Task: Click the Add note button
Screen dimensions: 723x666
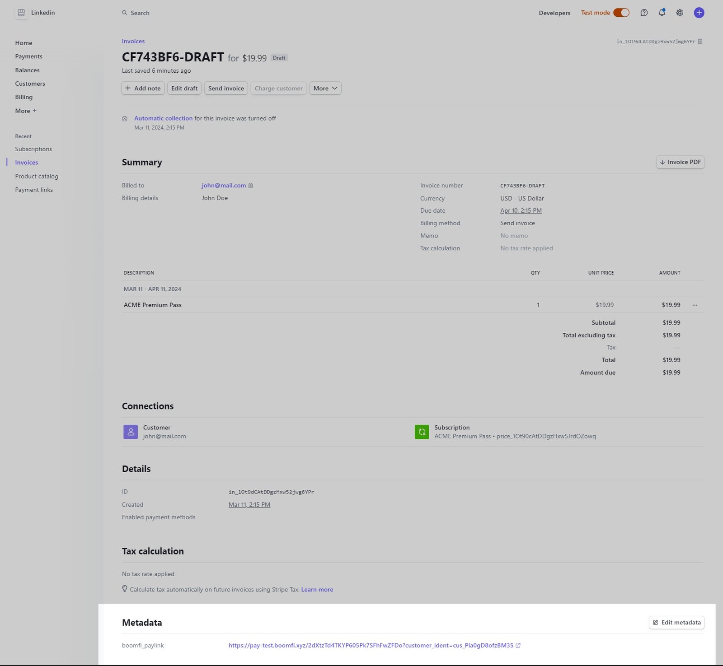Action: pos(143,88)
